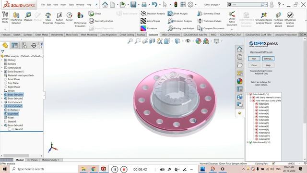Viewport: 307px width, 173px height.
Task: Open Compare Documents tool
Action: pos(211,28)
